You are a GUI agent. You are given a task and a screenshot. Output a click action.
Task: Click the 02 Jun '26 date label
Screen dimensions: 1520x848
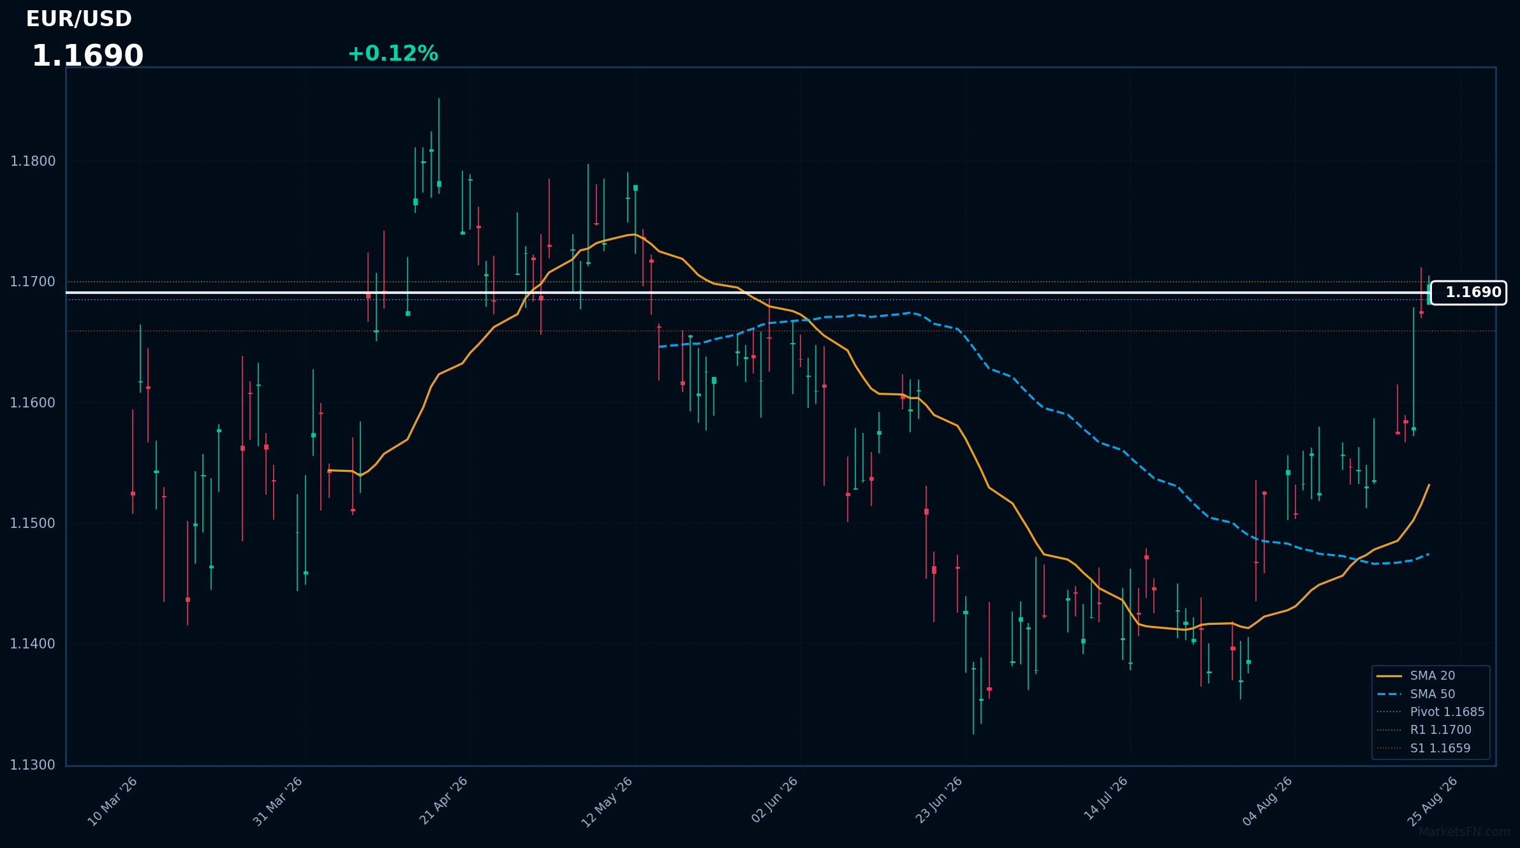775,801
